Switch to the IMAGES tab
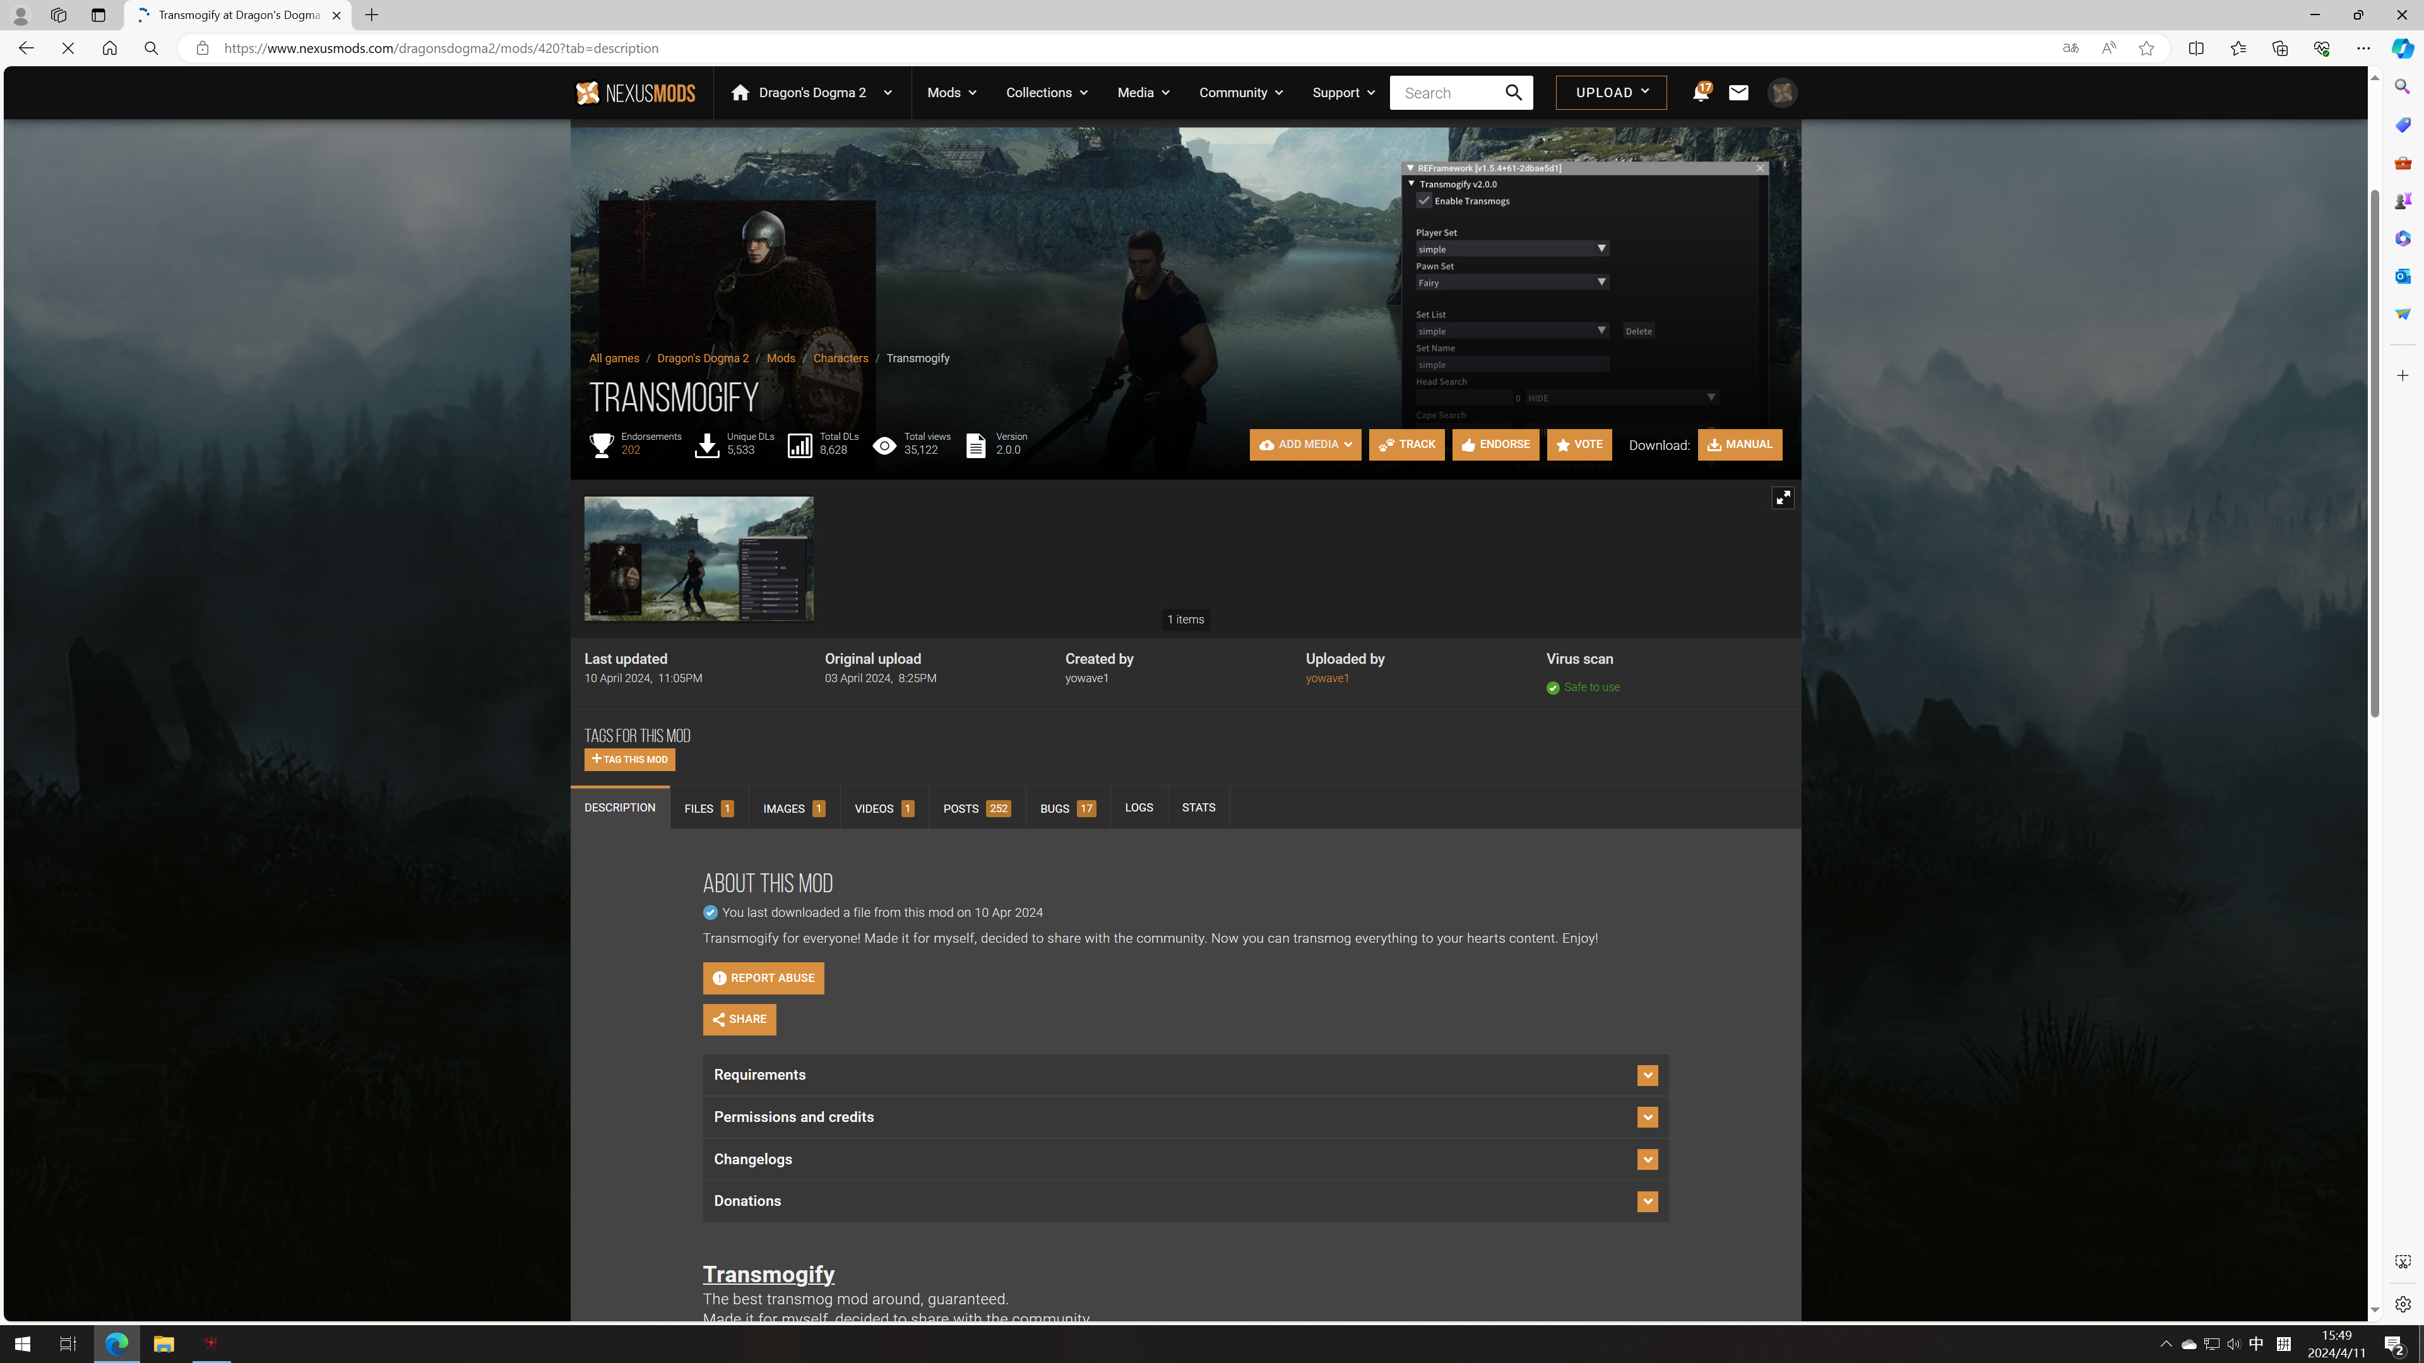 (x=794, y=808)
